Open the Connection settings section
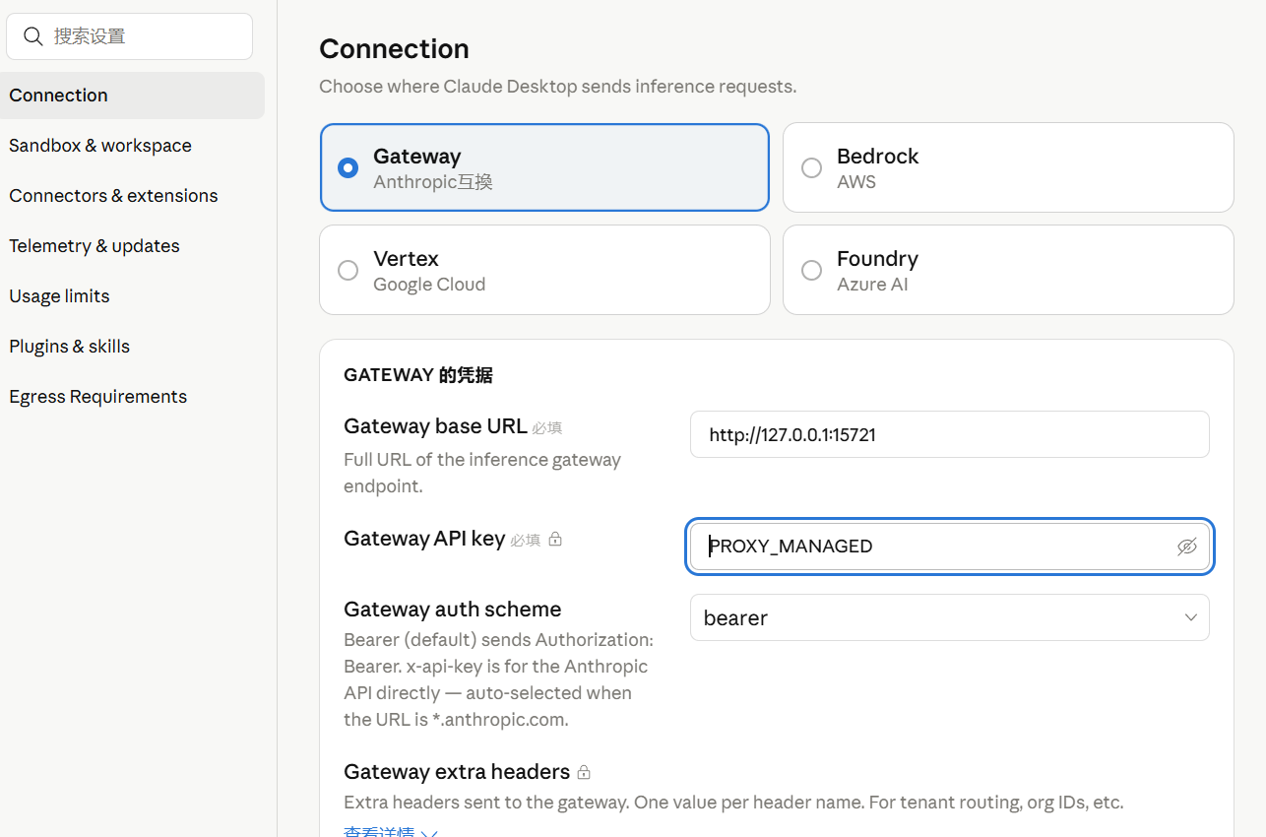This screenshot has height=837, width=1266. coord(133,96)
